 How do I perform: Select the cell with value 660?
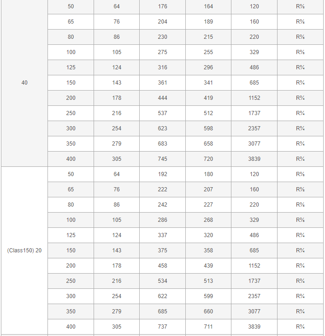pos(208,312)
